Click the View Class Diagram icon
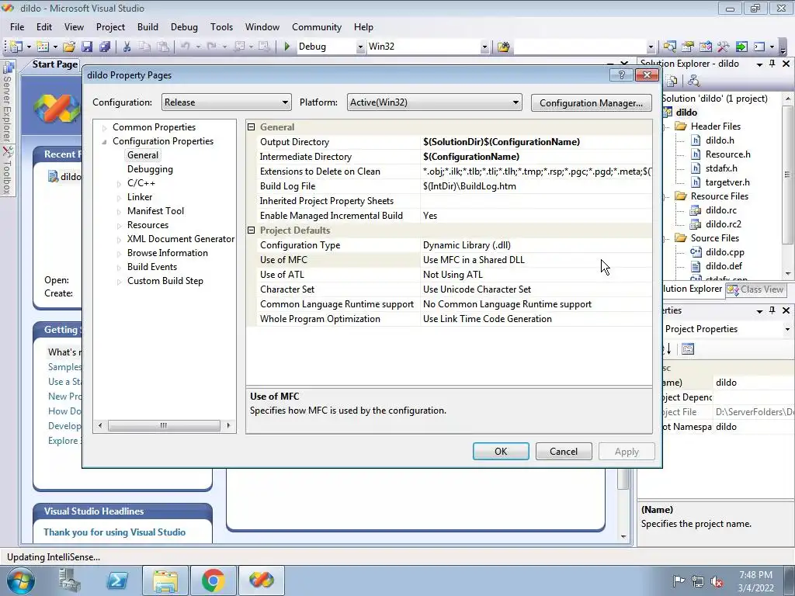The height and width of the screenshot is (596, 795). coord(693,81)
